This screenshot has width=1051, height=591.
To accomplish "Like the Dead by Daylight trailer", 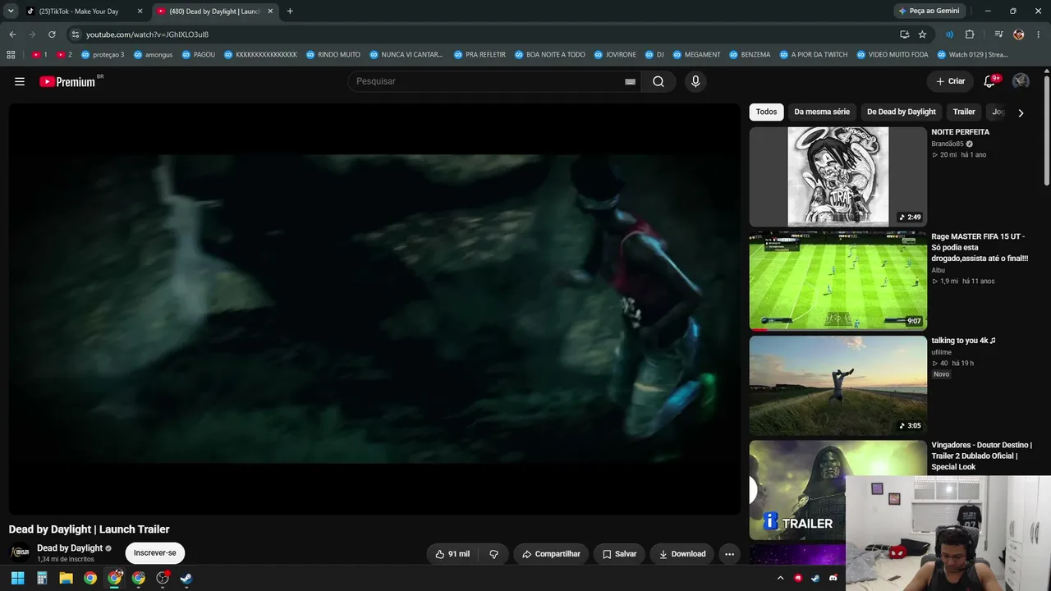I will coord(452,554).
